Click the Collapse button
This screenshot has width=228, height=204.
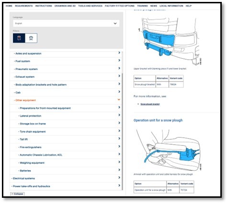coord(17,194)
